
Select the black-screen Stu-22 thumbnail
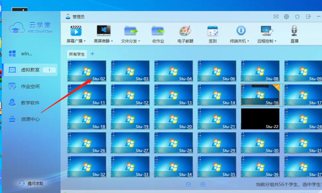click(x=260, y=119)
